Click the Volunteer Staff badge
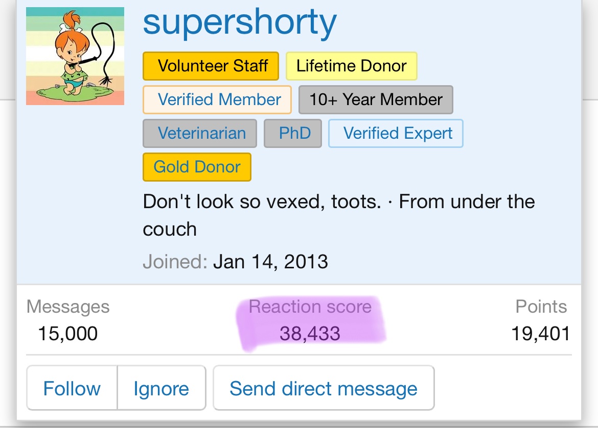 [211, 66]
